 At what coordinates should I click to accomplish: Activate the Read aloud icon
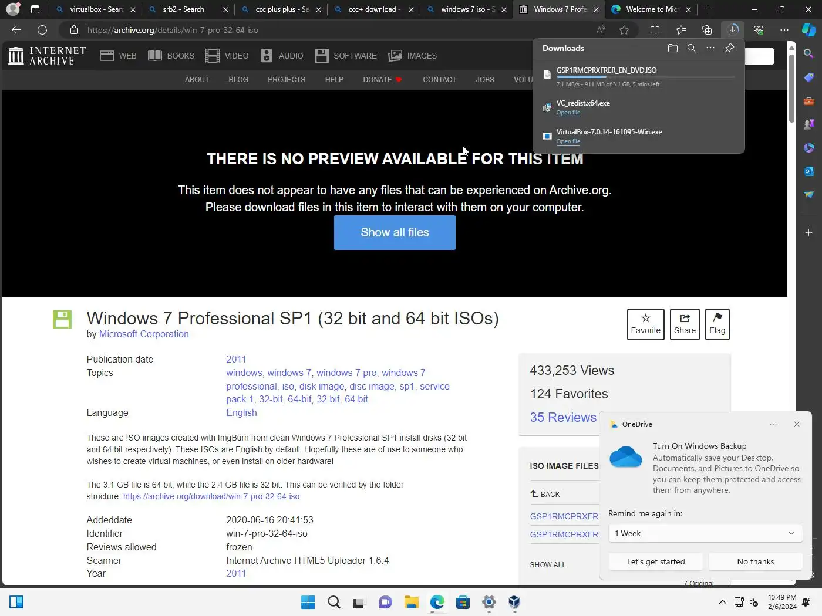(x=601, y=30)
